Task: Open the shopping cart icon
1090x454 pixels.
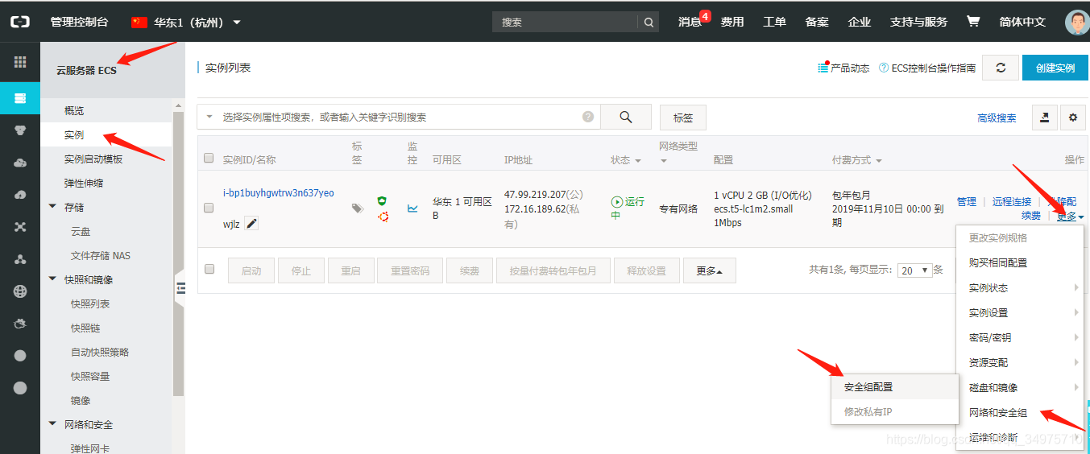Action: click(973, 22)
